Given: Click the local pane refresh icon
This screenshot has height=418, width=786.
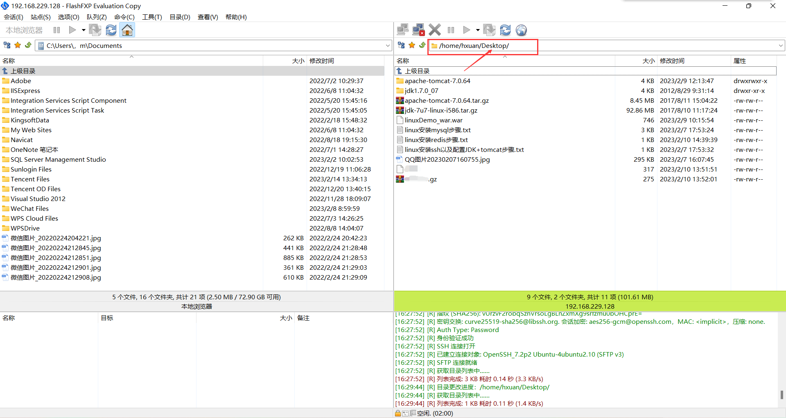Looking at the screenshot, I should (111, 30).
